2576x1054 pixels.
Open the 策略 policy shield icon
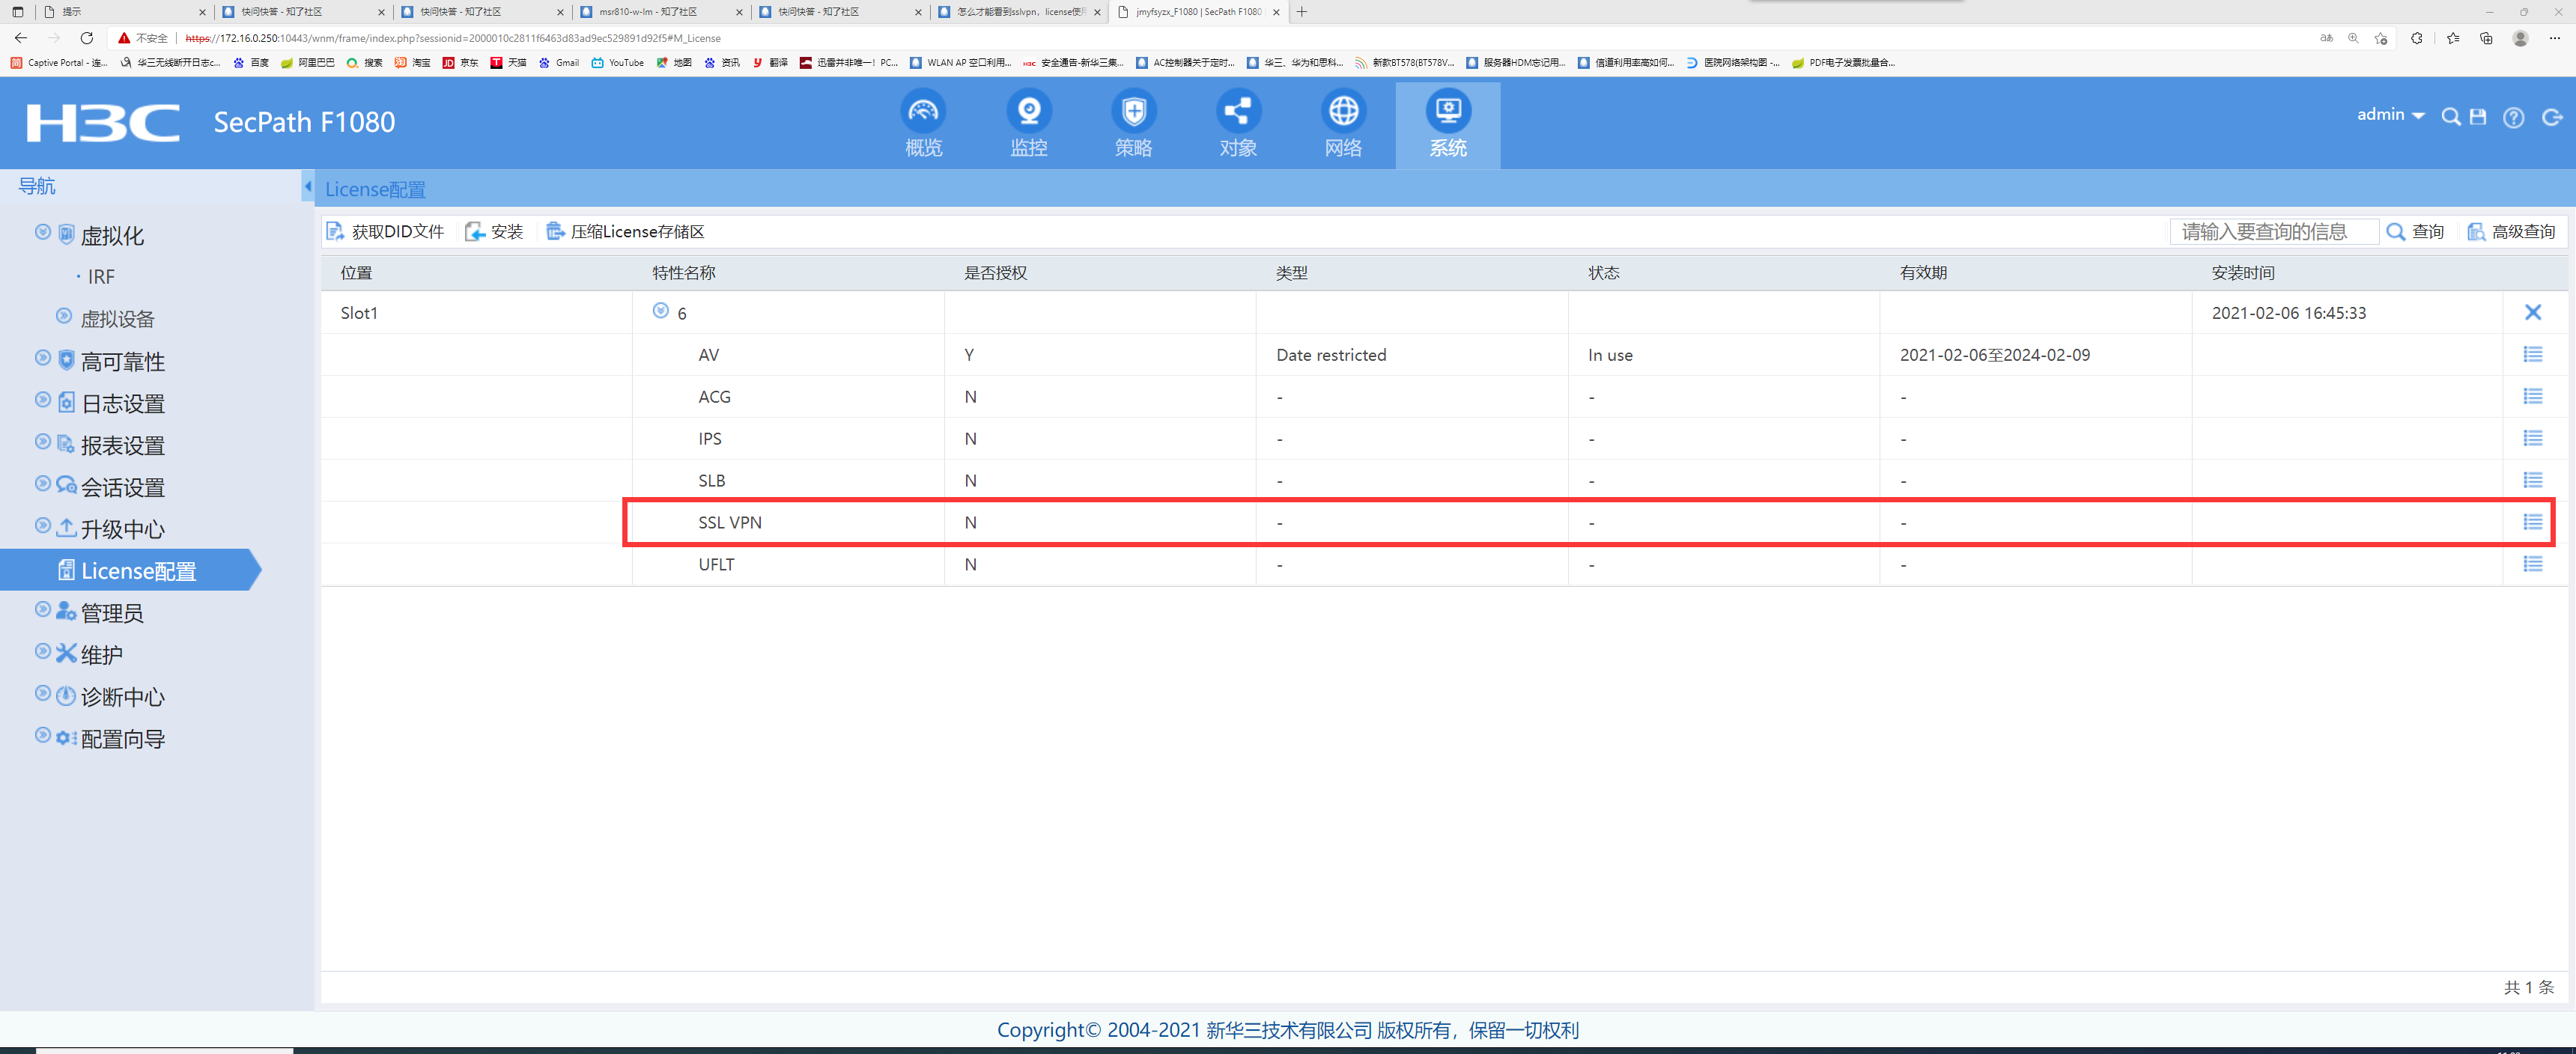(1133, 111)
